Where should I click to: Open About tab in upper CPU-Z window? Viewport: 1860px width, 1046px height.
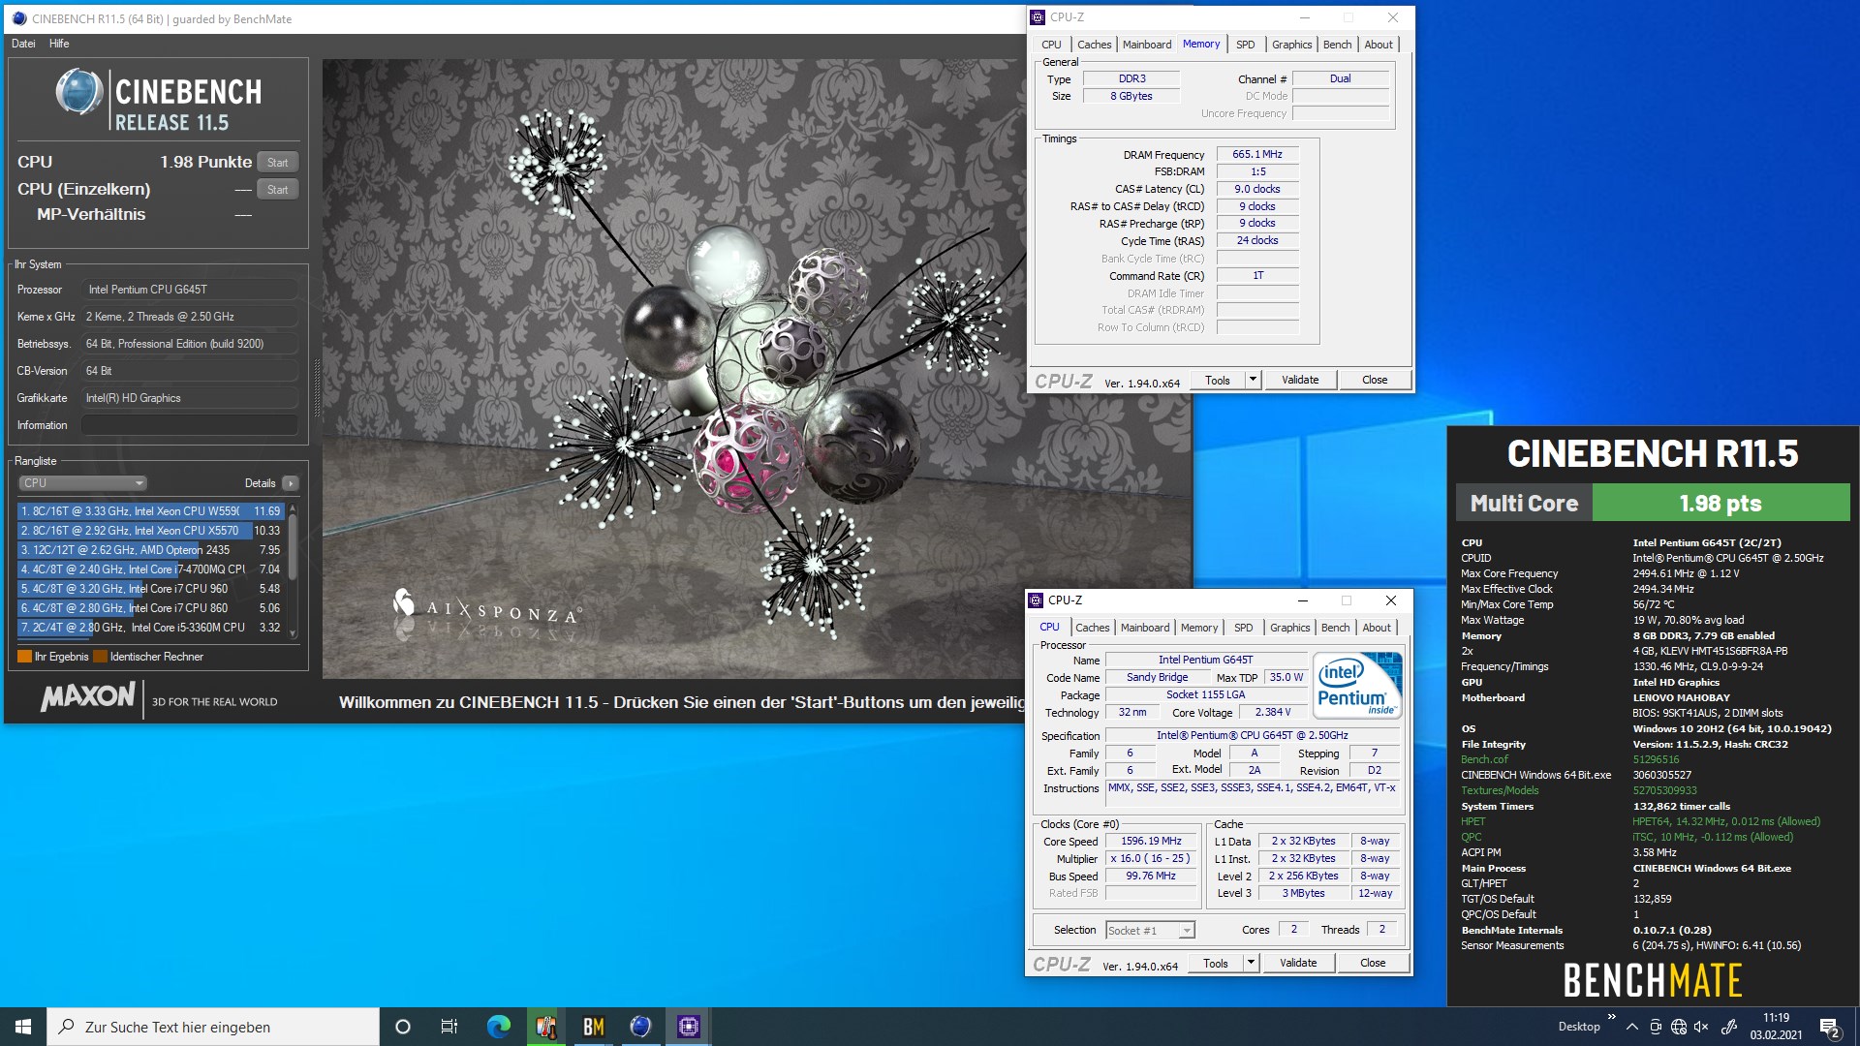(1378, 45)
